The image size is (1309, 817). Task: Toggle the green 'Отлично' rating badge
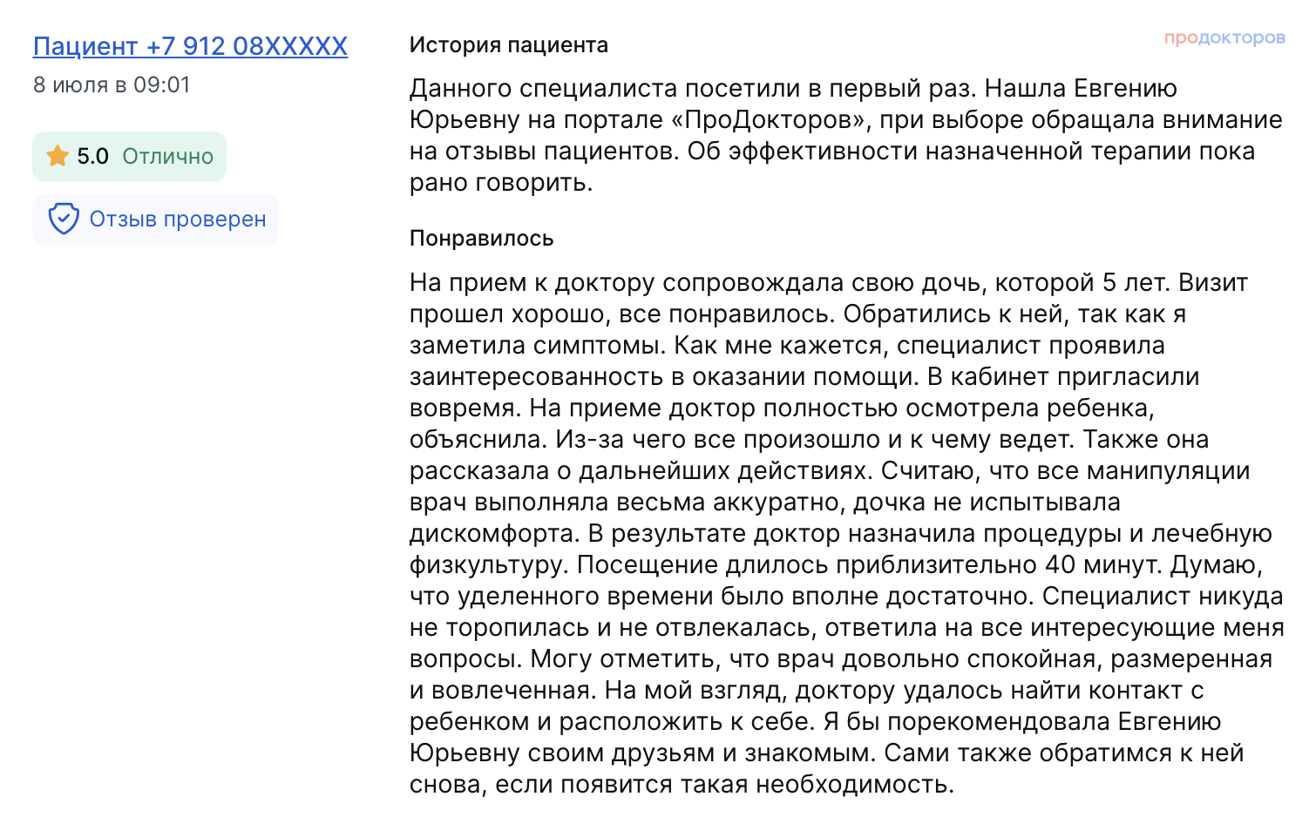coord(129,156)
